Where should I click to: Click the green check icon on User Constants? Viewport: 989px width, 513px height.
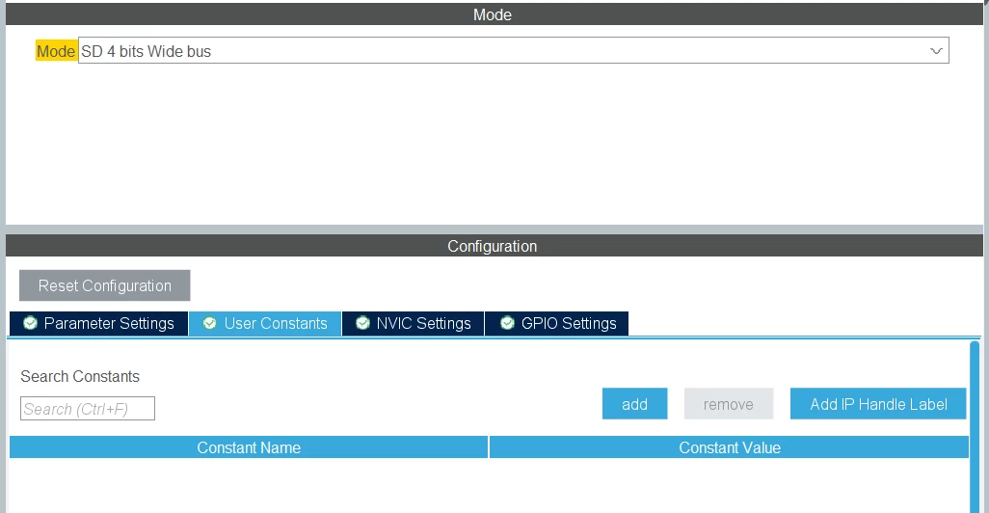point(210,323)
